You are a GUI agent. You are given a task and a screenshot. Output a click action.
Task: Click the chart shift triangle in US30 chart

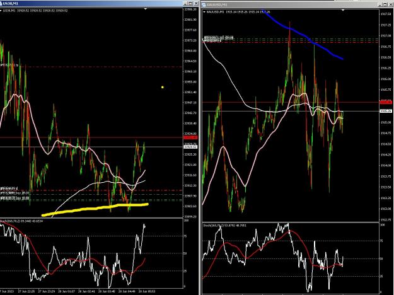(x=146, y=9)
